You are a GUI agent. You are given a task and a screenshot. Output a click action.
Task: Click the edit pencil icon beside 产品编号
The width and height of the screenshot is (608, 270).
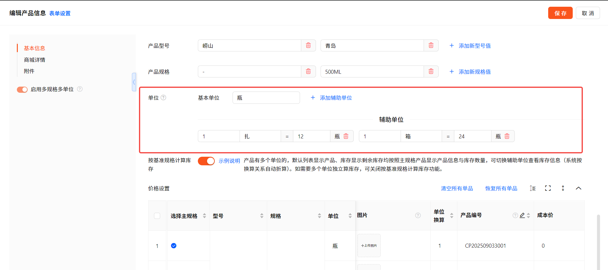(522, 216)
